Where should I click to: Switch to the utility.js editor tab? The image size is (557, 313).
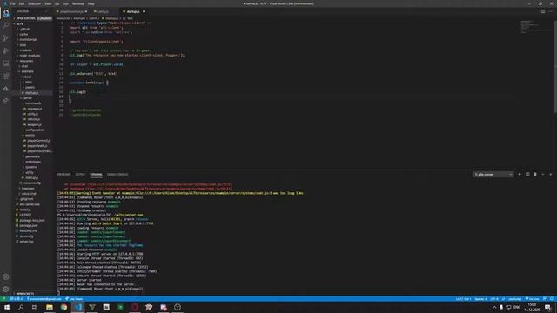(x=103, y=11)
